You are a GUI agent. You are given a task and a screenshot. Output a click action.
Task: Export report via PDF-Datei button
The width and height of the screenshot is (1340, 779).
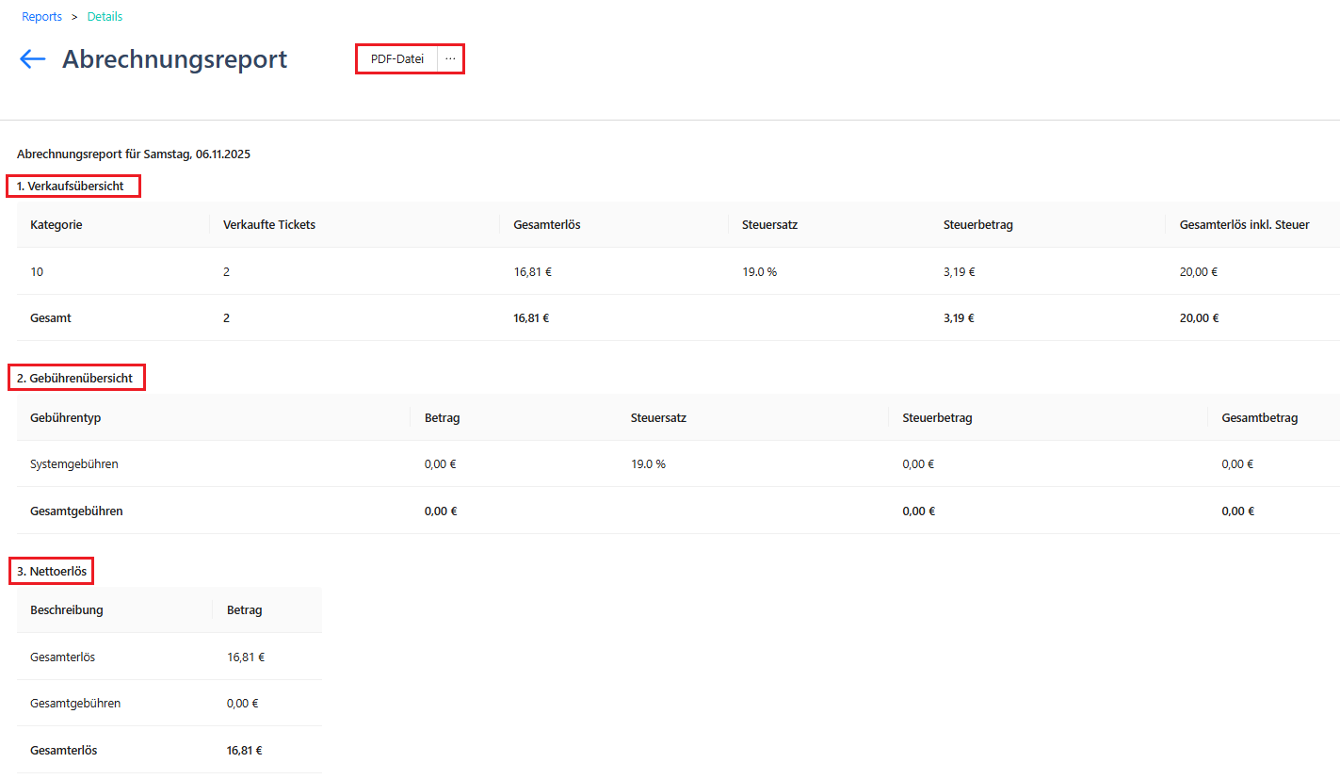pyautogui.click(x=396, y=59)
